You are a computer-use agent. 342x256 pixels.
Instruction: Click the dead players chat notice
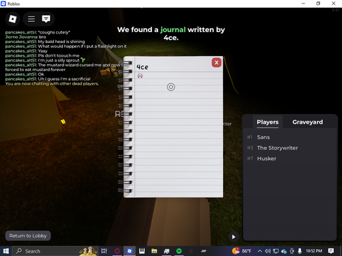click(x=52, y=84)
